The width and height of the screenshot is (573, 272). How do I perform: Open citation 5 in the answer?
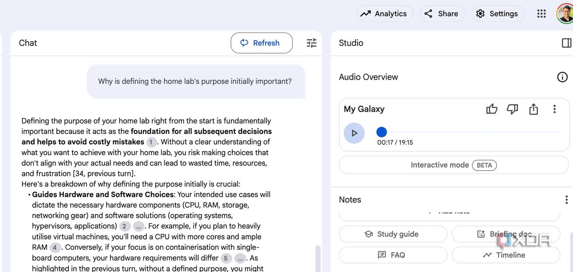(226, 258)
